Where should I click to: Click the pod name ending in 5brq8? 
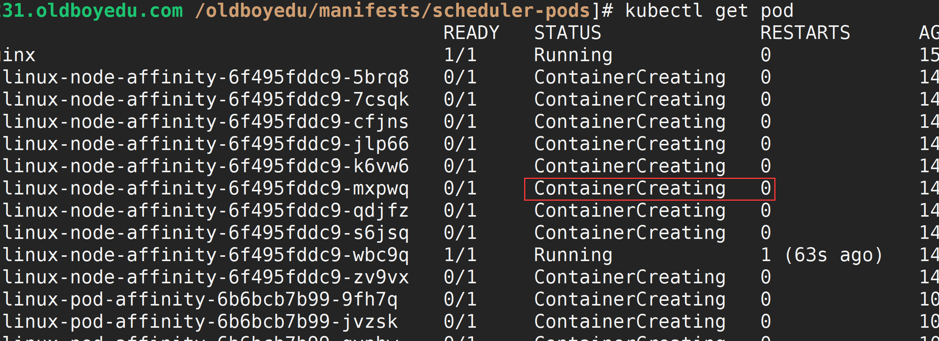[206, 77]
